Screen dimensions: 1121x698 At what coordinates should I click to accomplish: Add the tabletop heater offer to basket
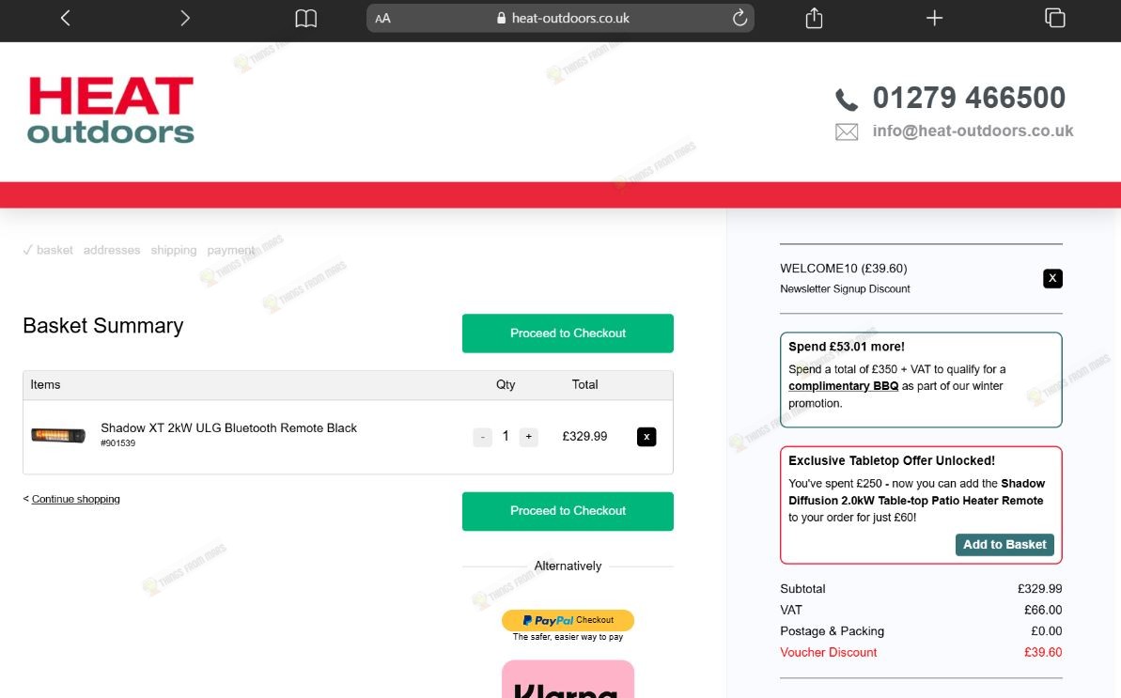pyautogui.click(x=1004, y=544)
